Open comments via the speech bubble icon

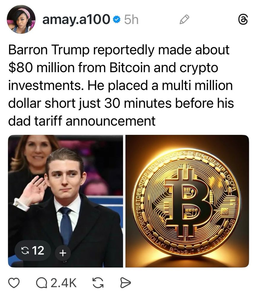point(41,283)
